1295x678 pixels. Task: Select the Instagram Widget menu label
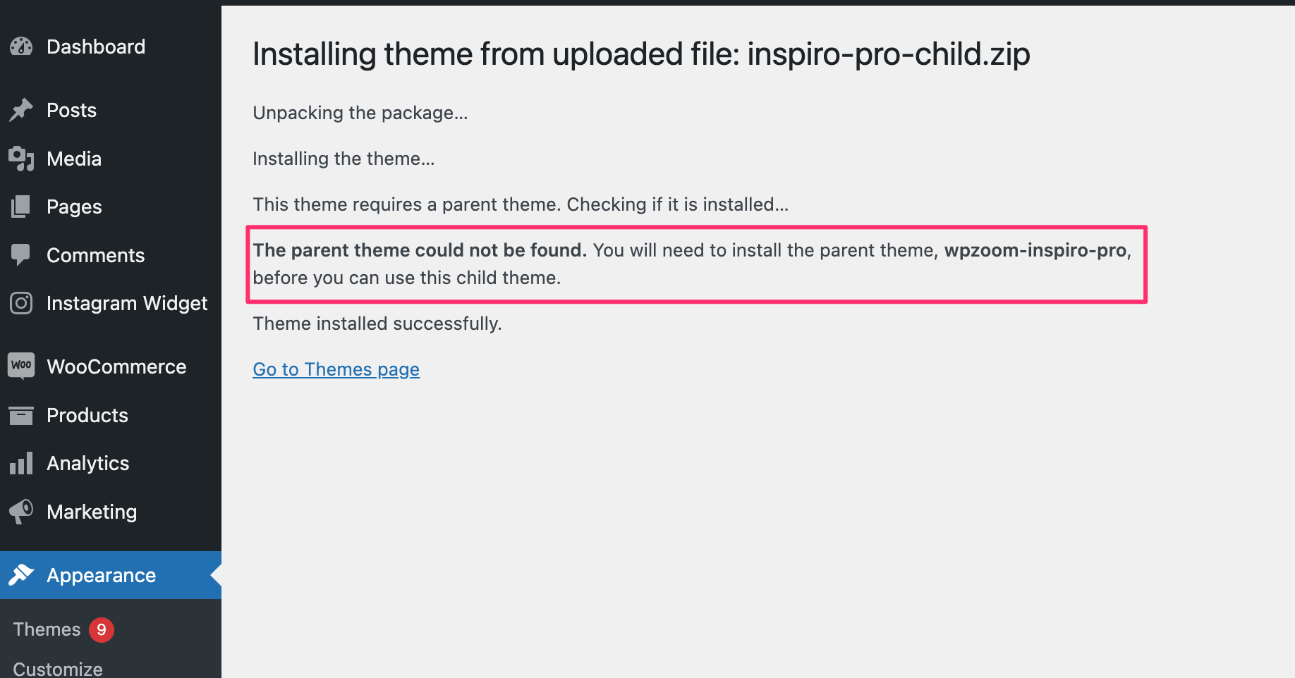pyautogui.click(x=127, y=303)
